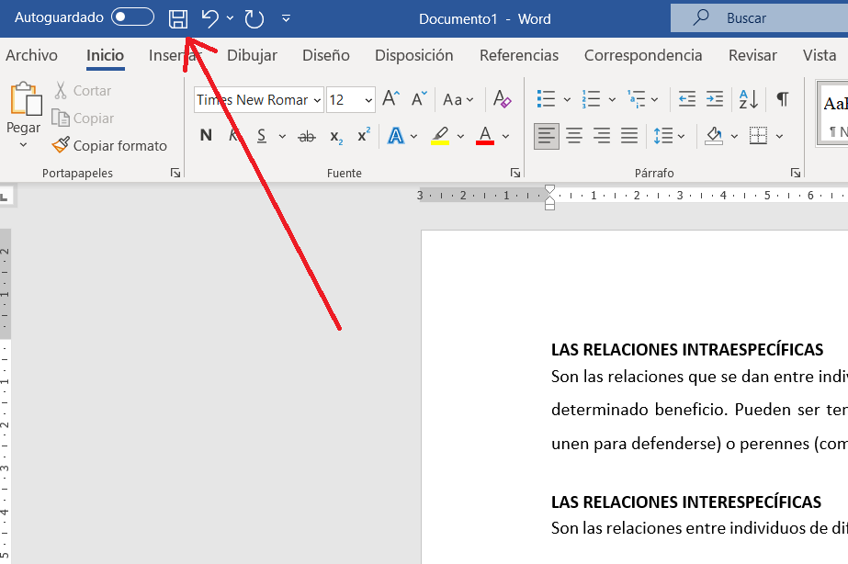Open the Dibujar ribbon tab

(x=252, y=55)
